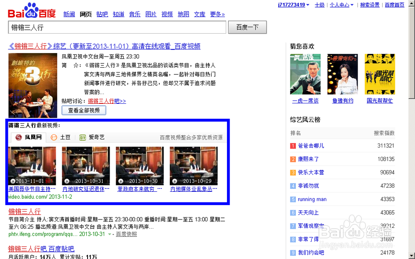Select the 土豆 video source tab
Screen dimensions: 415x259
(61, 137)
